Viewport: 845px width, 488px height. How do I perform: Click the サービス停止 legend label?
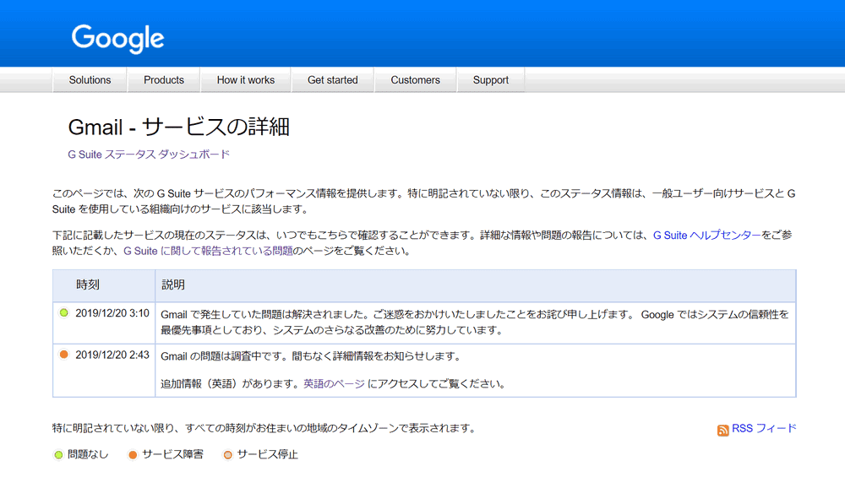click(267, 454)
